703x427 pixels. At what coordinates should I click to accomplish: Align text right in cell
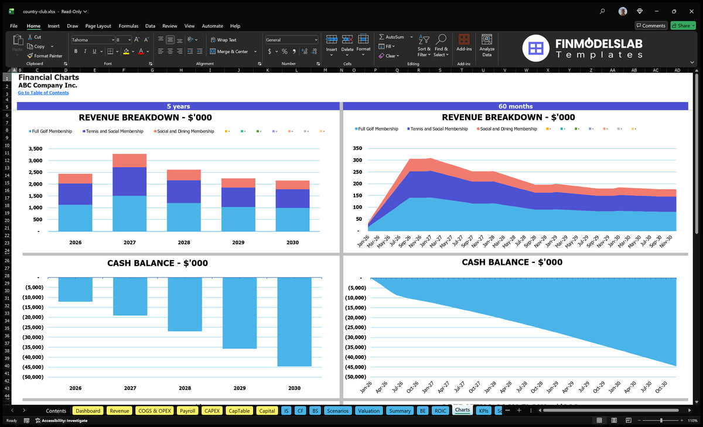pyautogui.click(x=180, y=52)
